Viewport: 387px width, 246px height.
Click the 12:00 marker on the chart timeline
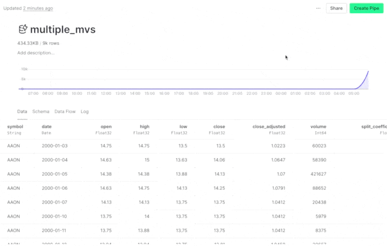[x=106, y=93]
